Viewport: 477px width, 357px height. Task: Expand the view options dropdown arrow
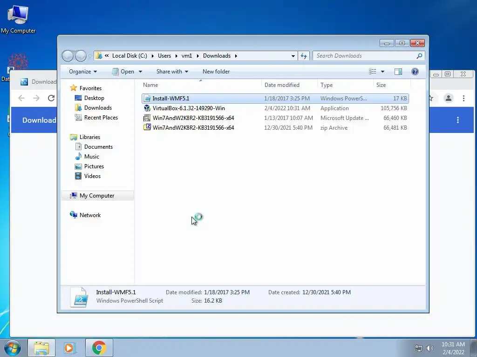pyautogui.click(x=383, y=72)
